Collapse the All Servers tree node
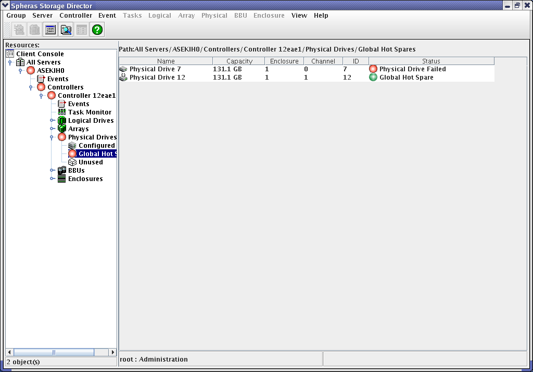 point(10,62)
